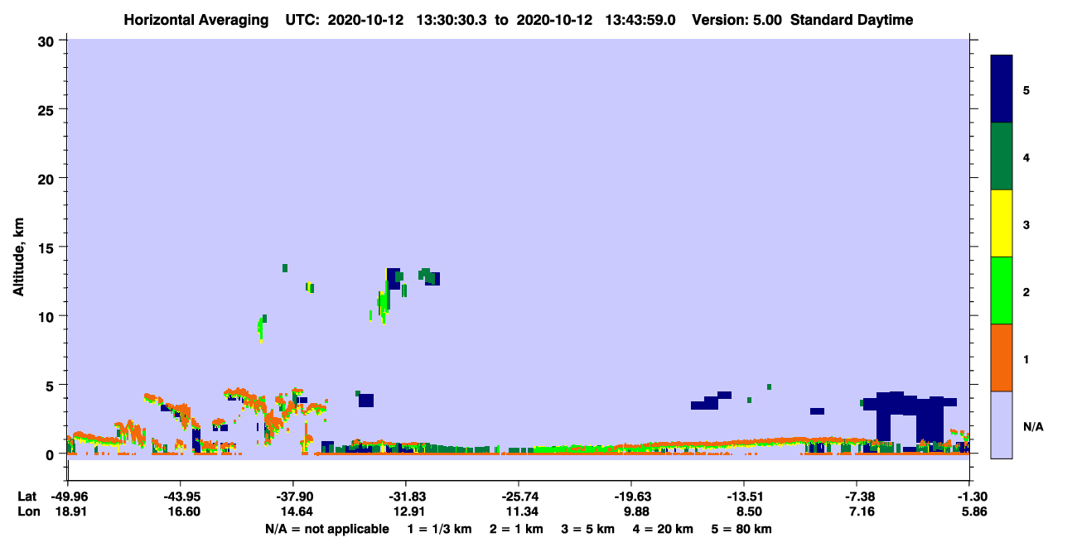This screenshot has width=1077, height=552.
Task: Click latitude value -13.51
Action: pyautogui.click(x=744, y=497)
